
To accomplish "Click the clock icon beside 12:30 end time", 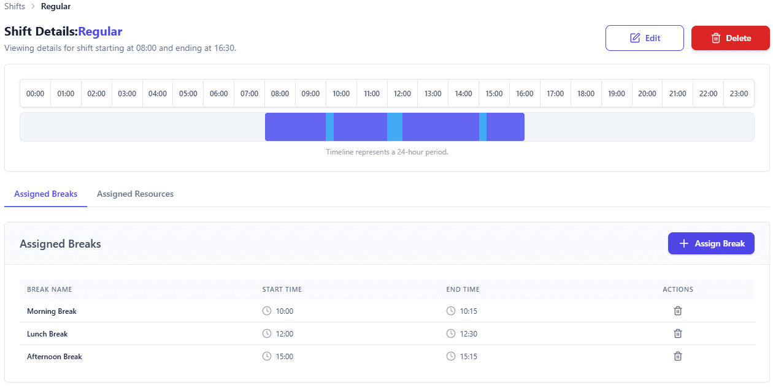I will 451,333.
